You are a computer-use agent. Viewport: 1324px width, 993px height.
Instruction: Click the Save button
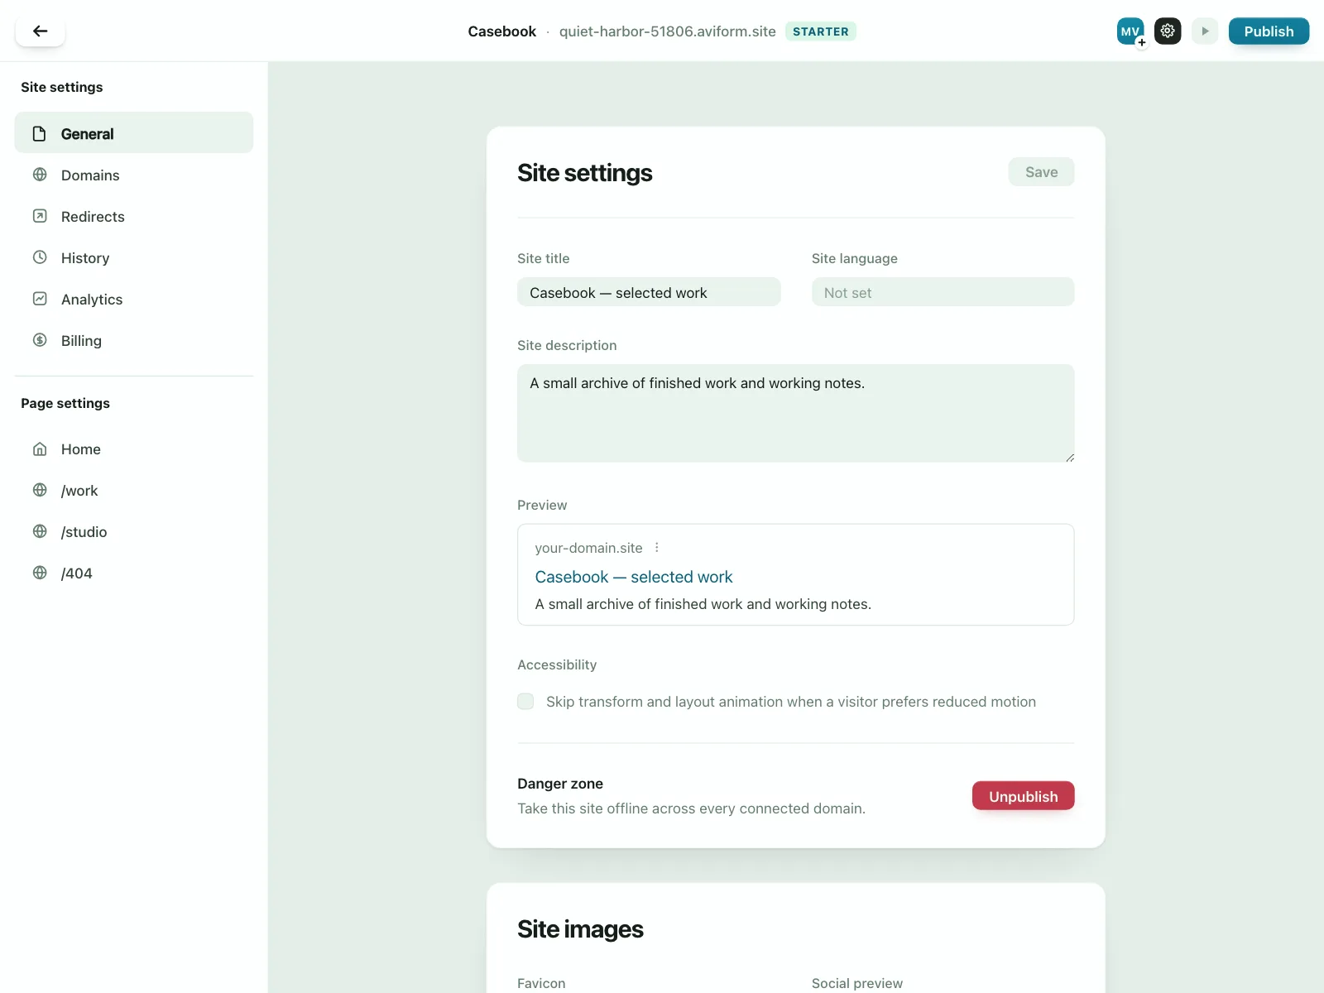[1041, 172]
